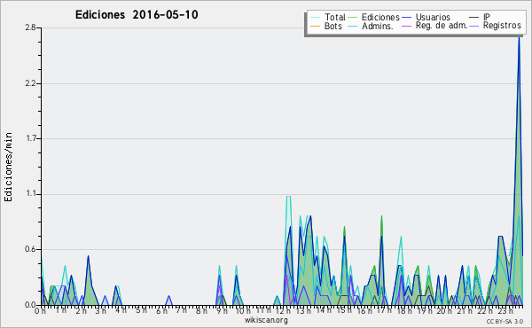
Task: Click the y-axis value '2.8'
Action: click(x=30, y=27)
